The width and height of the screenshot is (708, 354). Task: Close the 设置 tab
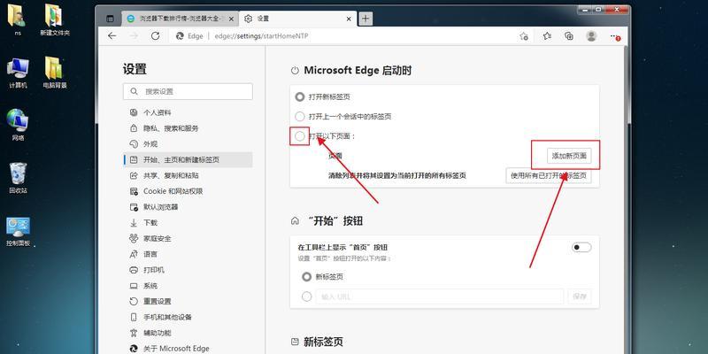[349, 19]
